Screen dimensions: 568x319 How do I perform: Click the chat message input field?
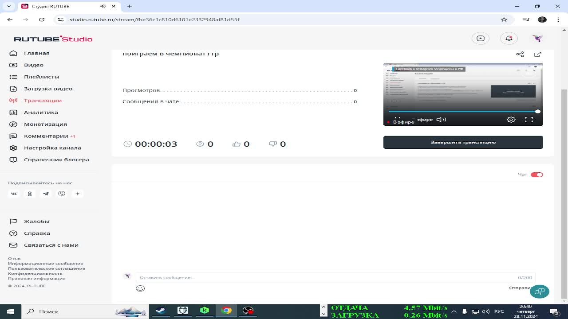click(x=335, y=277)
